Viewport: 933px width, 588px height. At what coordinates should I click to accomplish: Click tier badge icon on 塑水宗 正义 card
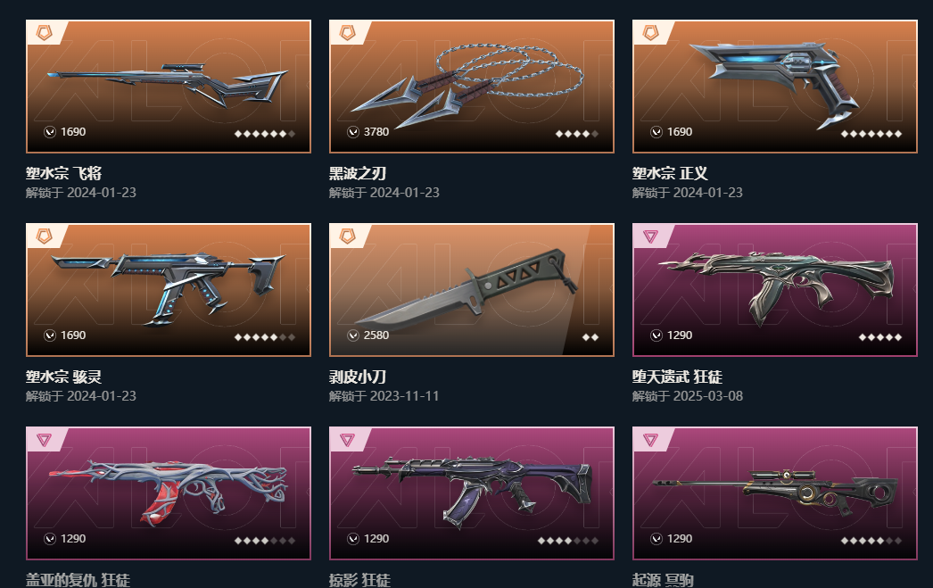[651, 33]
